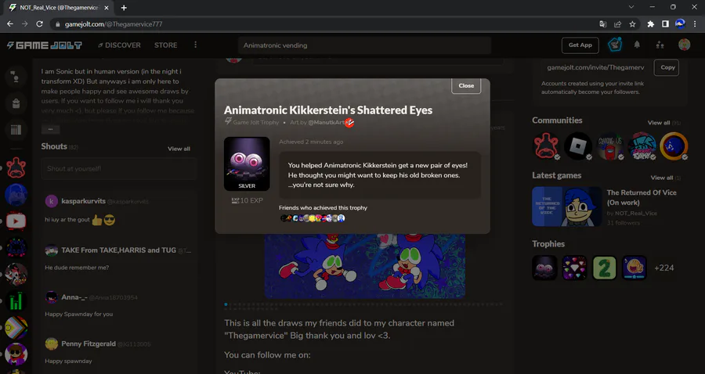This screenshot has height=374, width=705.
Task: Focus the Shout at yourself input
Action: click(x=118, y=169)
